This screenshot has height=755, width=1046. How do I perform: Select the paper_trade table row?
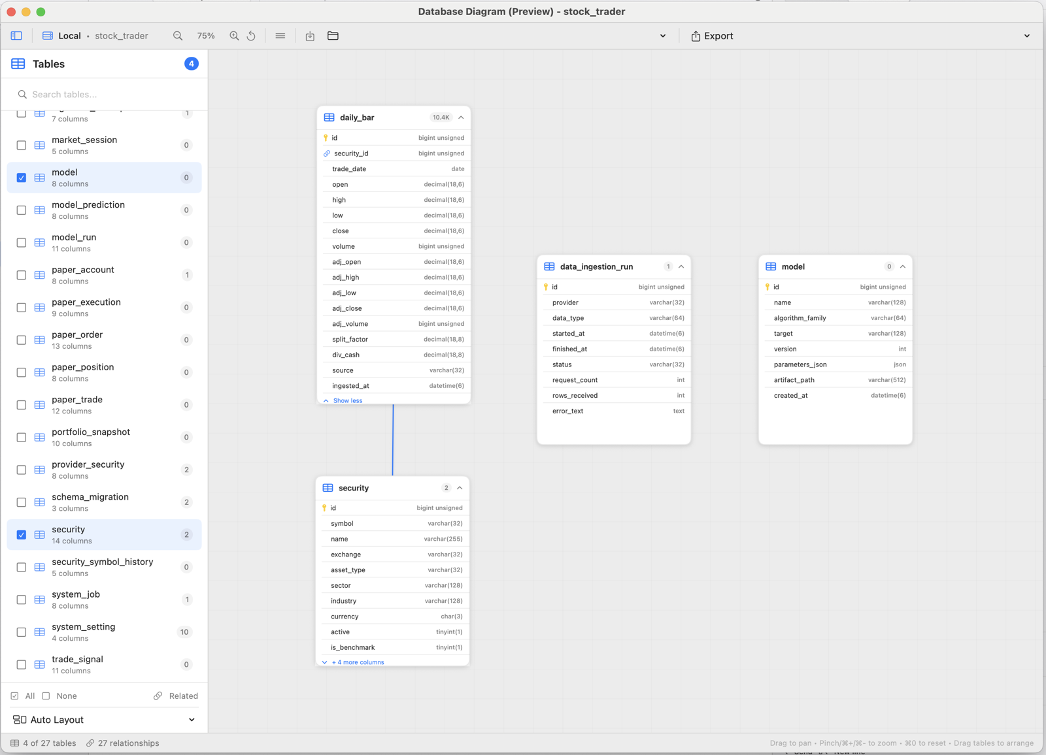point(105,405)
